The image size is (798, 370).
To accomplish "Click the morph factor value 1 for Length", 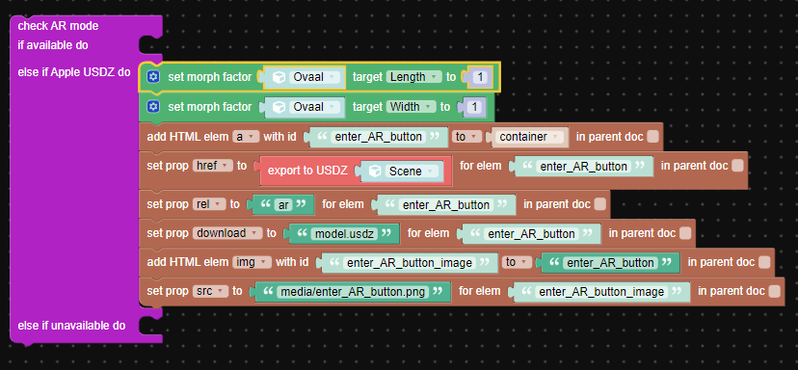I will tap(479, 77).
